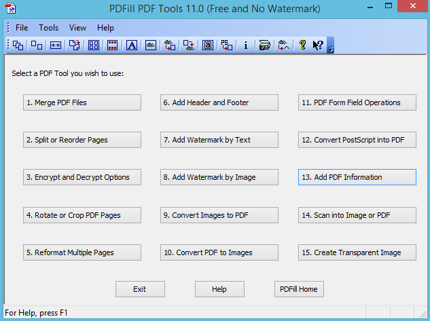Activate the context help arrow-question icon

tap(317, 45)
